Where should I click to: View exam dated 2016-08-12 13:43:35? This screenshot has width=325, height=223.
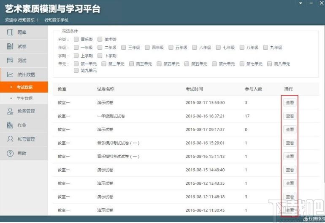290,183
